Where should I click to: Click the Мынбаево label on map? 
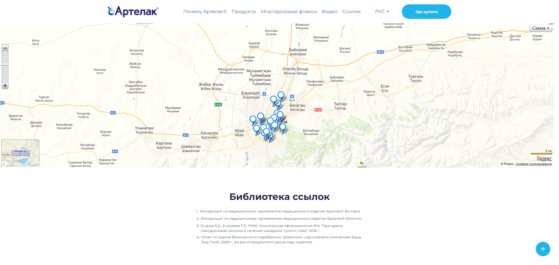coord(173,110)
